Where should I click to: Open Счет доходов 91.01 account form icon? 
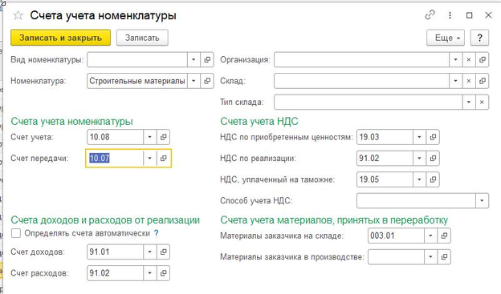tap(163, 252)
